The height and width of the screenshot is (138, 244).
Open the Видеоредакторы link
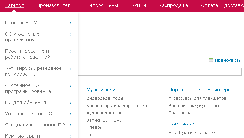[105, 98]
